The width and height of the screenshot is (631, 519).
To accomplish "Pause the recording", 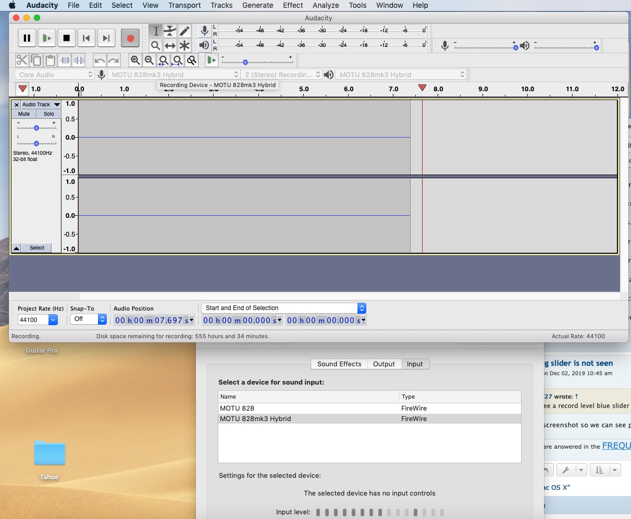I will [27, 38].
